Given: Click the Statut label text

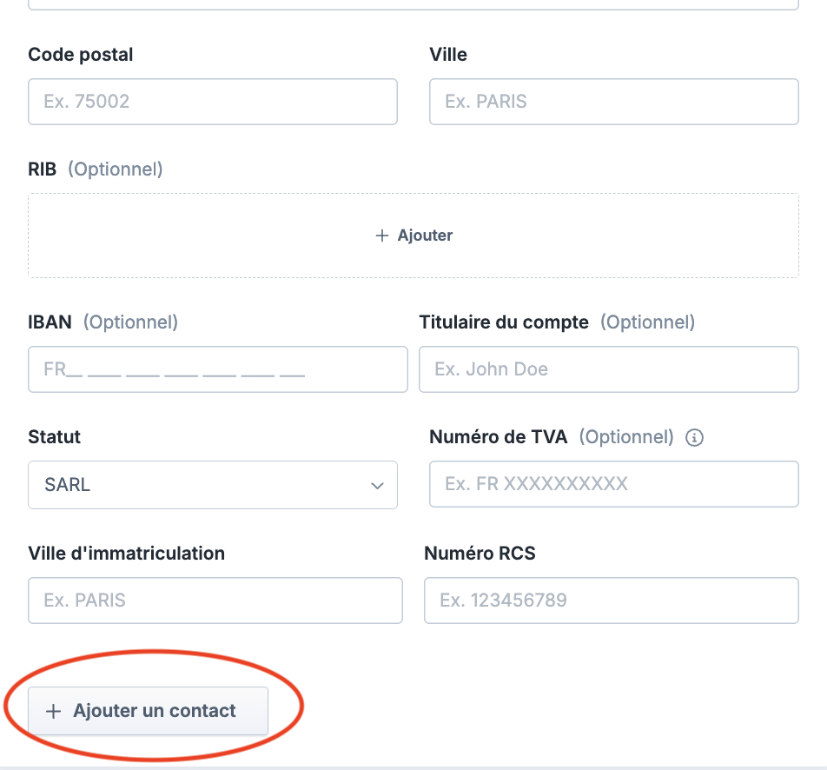Looking at the screenshot, I should point(54,437).
